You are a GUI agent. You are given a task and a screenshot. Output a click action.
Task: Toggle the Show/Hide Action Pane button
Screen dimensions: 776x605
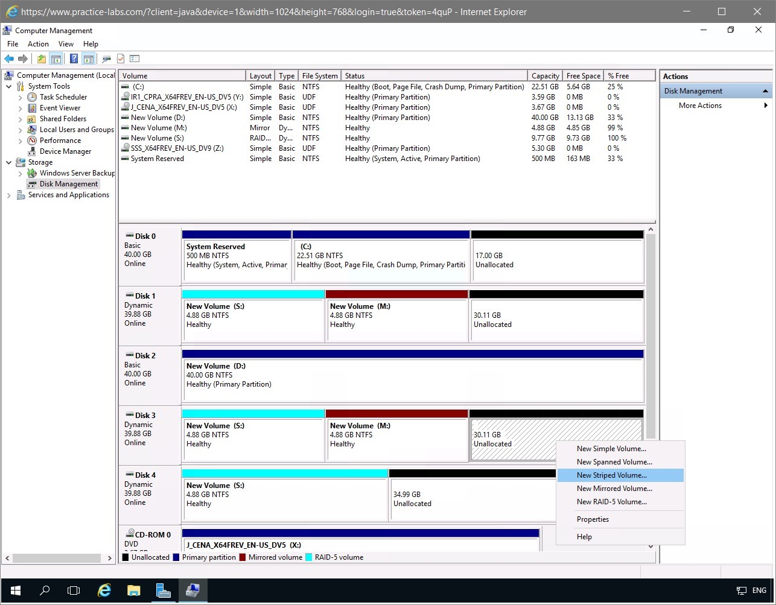pyautogui.click(x=88, y=59)
